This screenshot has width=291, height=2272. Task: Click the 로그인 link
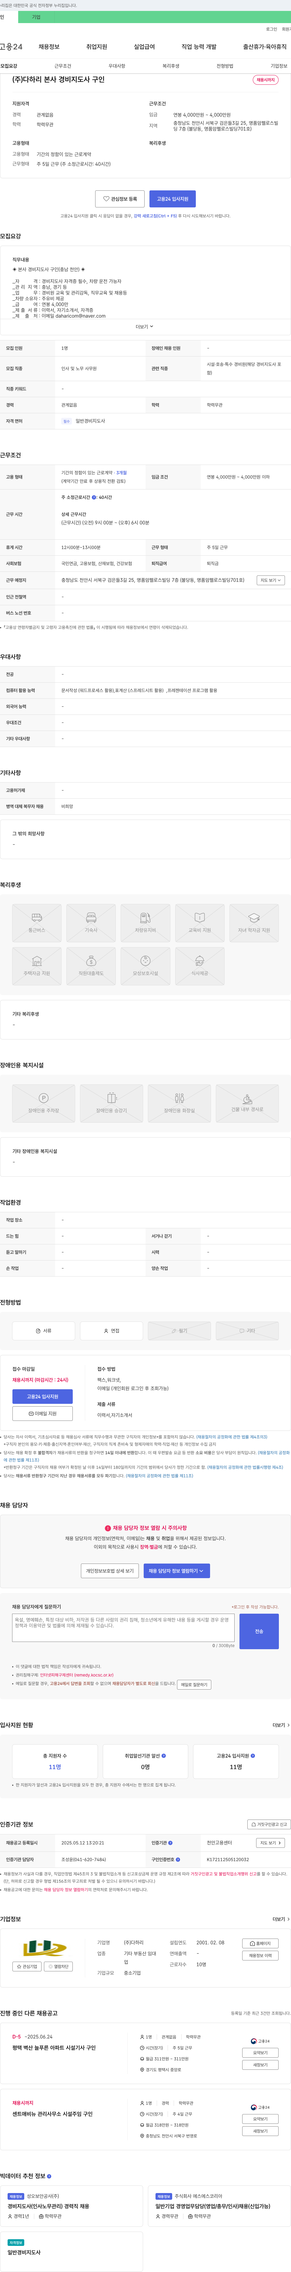pos(272,29)
